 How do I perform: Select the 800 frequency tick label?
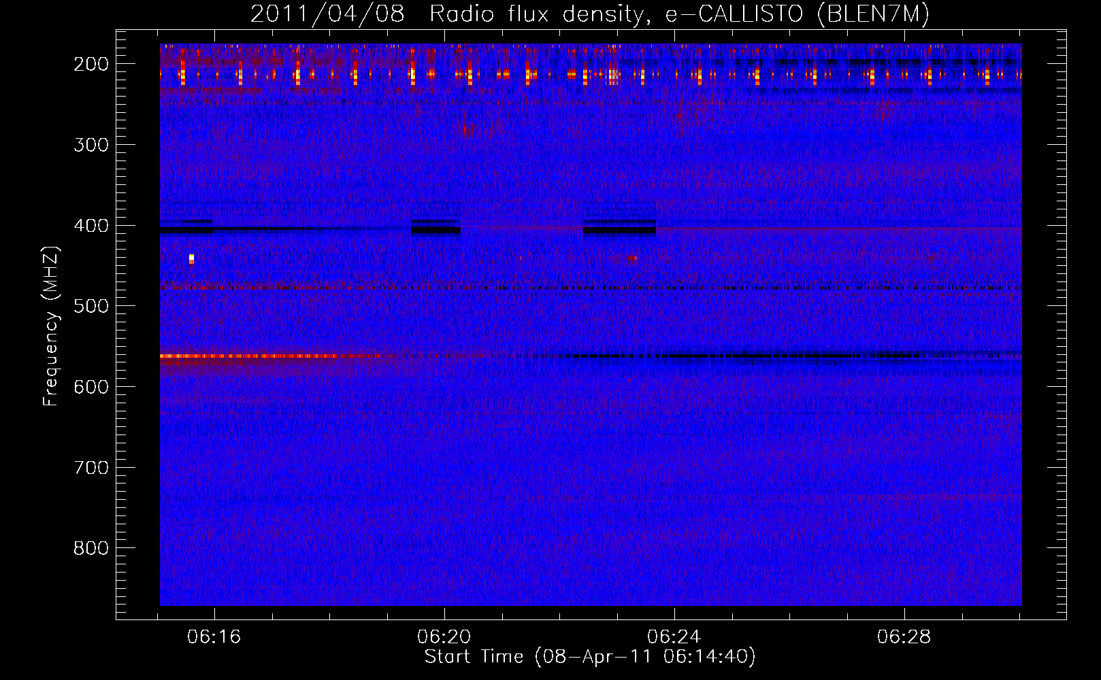[x=91, y=548]
